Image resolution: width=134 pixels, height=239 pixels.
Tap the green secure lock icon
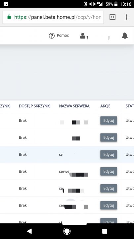click(9, 17)
